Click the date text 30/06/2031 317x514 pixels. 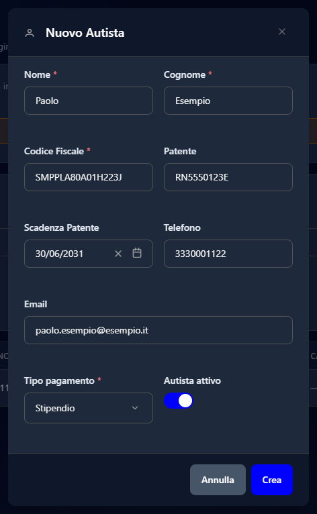59,254
